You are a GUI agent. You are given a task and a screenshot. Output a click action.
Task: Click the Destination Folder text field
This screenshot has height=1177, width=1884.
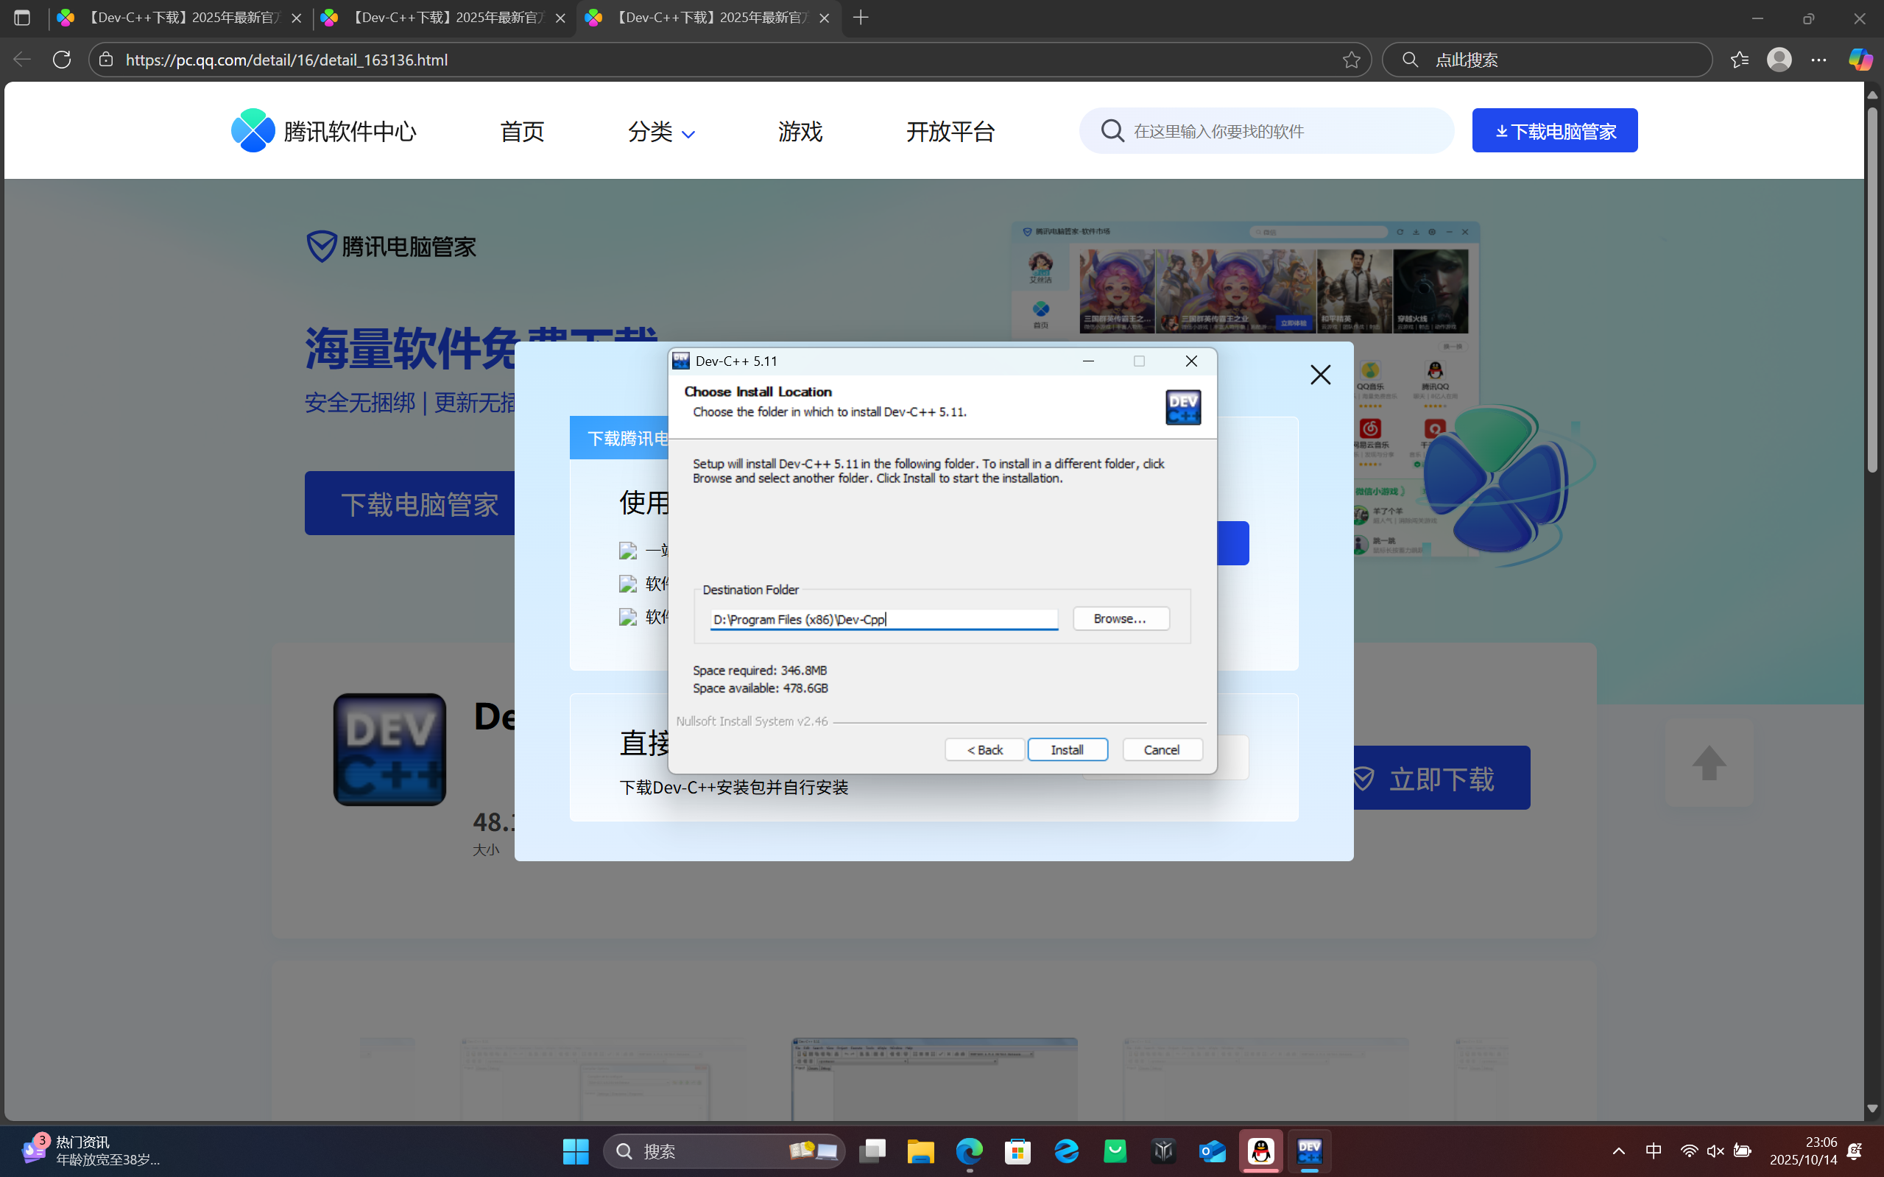pos(883,619)
